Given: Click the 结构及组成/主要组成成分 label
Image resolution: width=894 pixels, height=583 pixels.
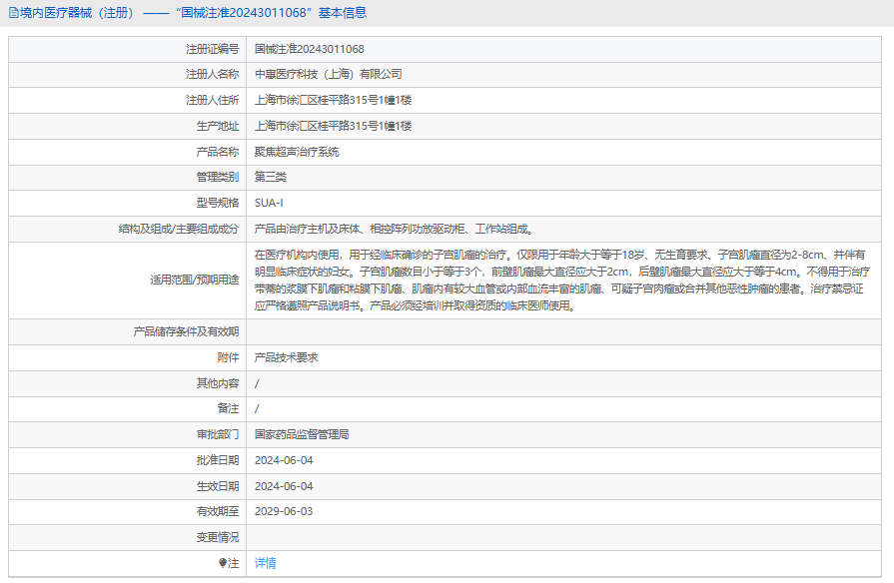Looking at the screenshot, I should [x=179, y=229].
